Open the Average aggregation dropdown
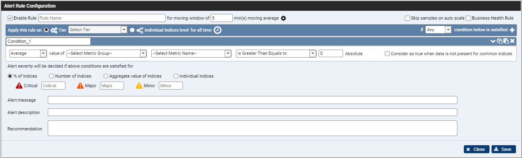The width and height of the screenshot is (522, 158). (28, 54)
